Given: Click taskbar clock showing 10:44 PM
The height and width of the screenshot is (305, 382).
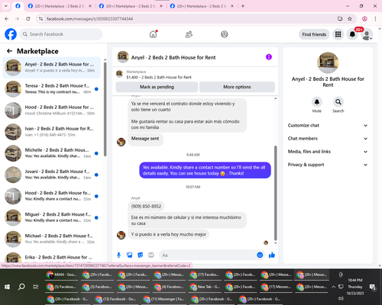Looking at the screenshot, I should [355, 287].
